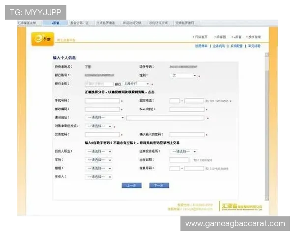Click the page's vertical scrollbar thumb
The height and width of the screenshot is (236, 295).
267,133
